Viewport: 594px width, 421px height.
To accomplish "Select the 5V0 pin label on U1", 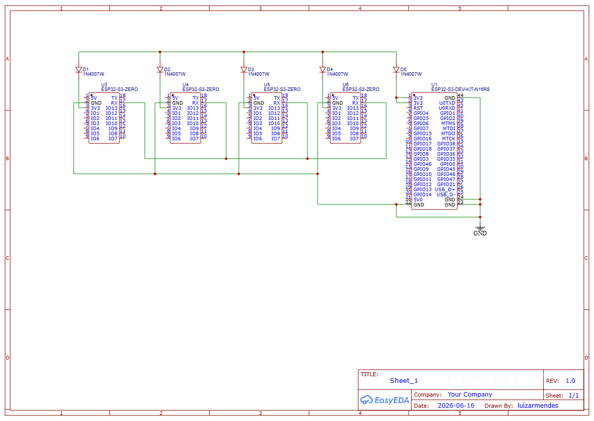I will point(418,200).
